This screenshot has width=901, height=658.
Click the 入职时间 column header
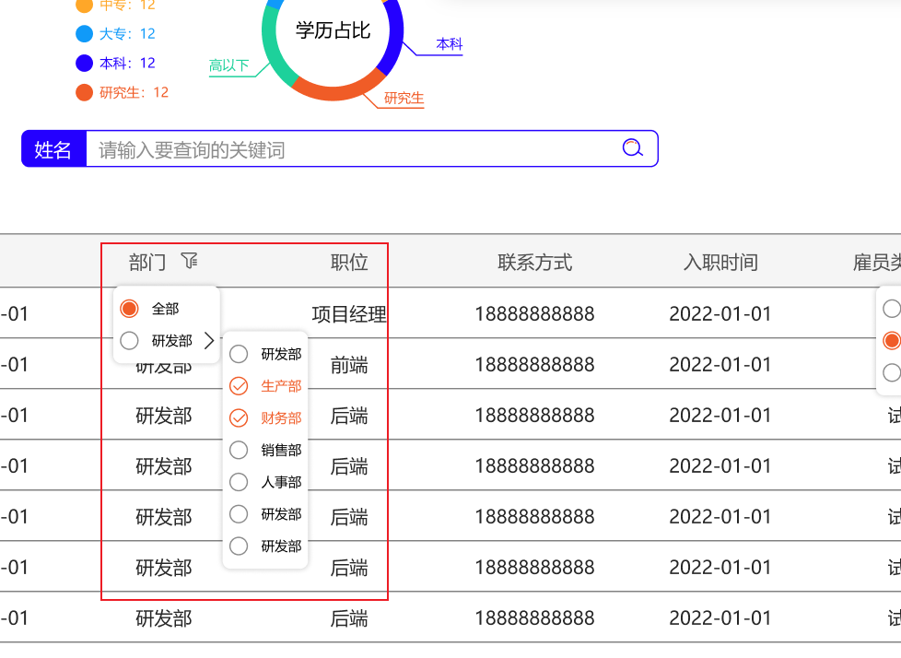720,263
